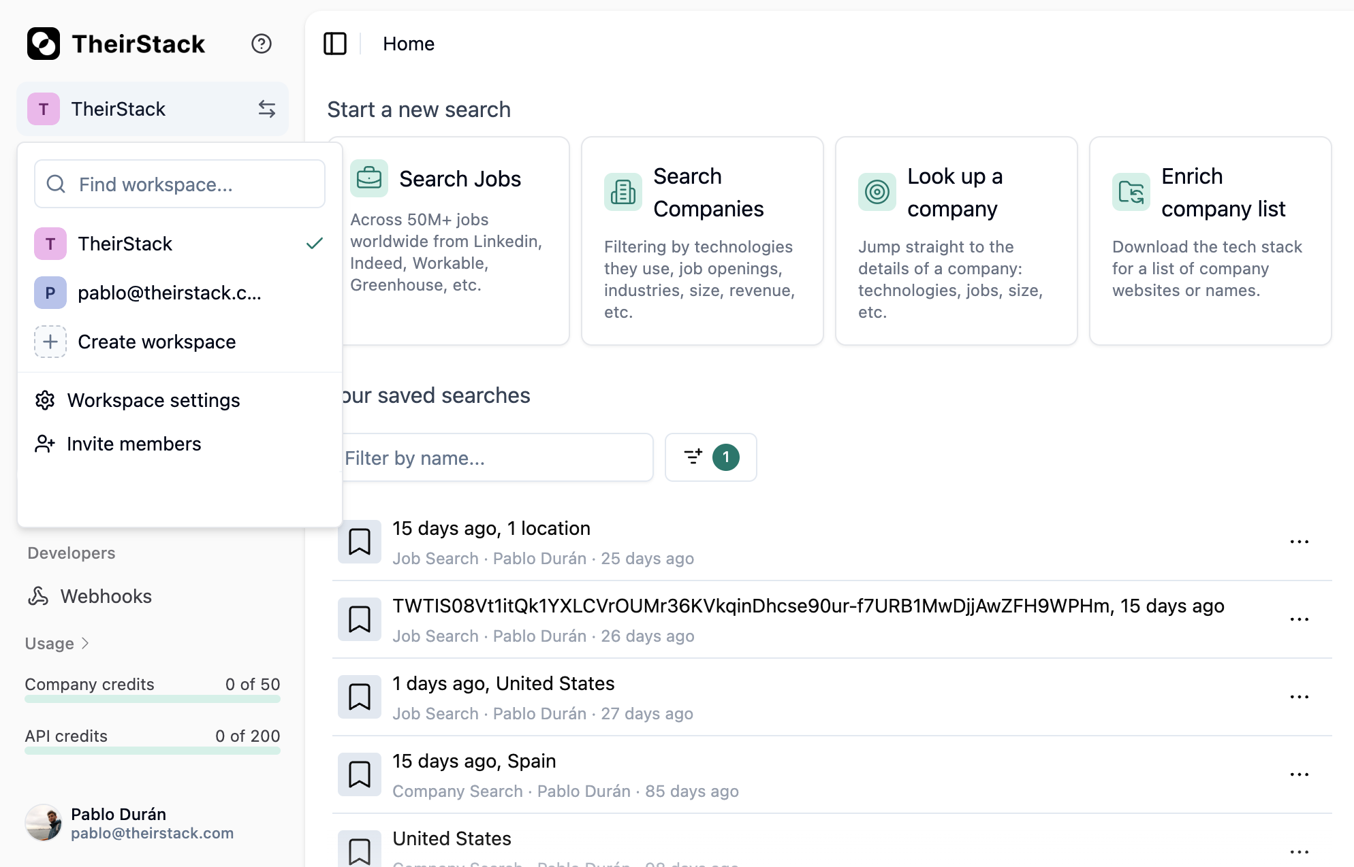Open the saved searches filter options icon
This screenshot has height=867, width=1354.
pos(693,457)
